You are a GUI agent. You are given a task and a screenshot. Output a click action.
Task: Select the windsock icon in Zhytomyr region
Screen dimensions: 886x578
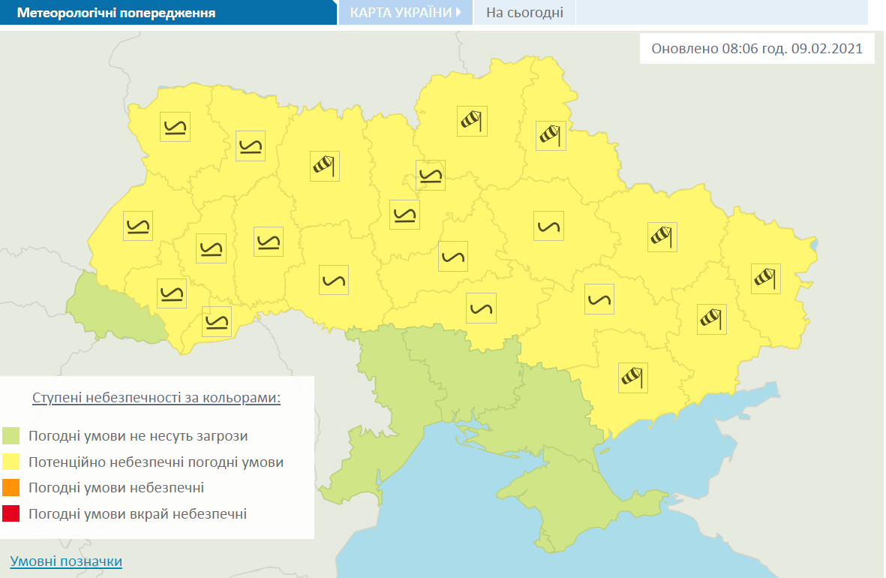(325, 167)
